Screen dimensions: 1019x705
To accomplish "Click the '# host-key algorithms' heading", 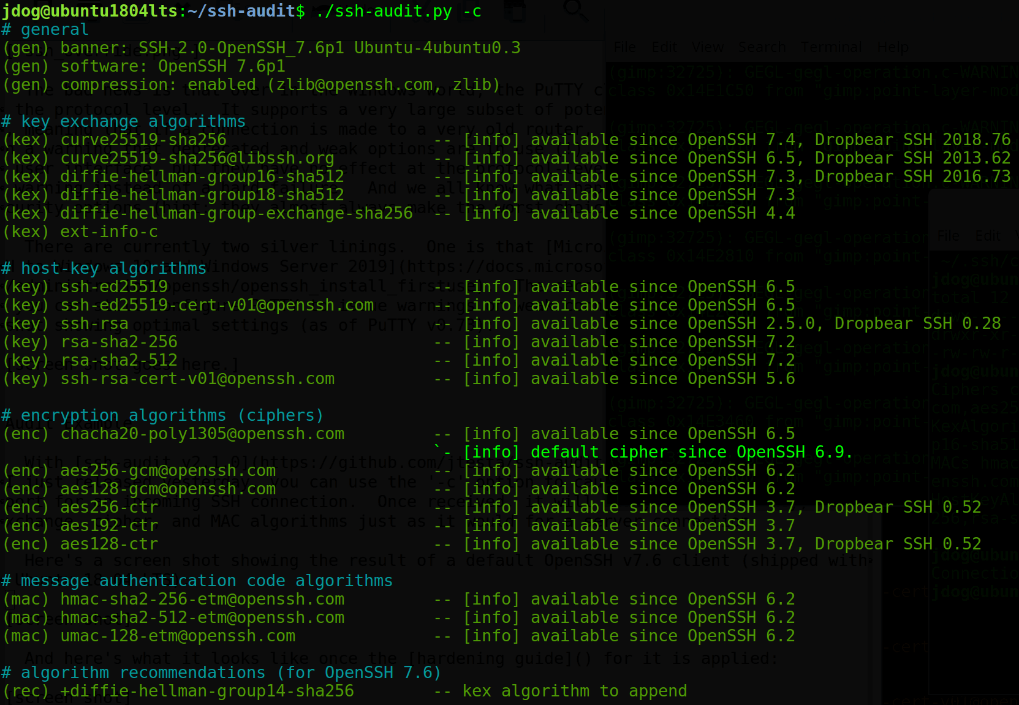I will tap(104, 268).
